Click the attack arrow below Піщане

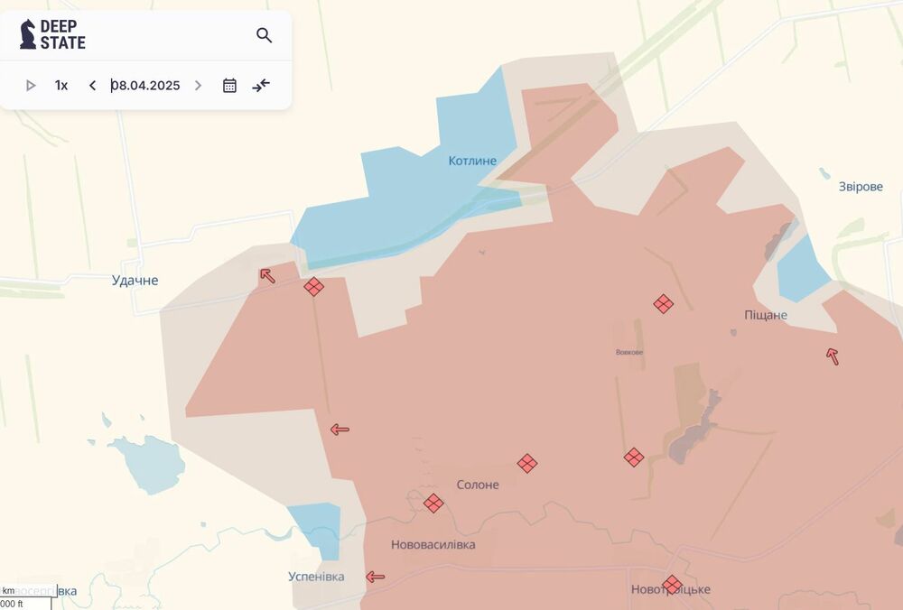tap(833, 356)
